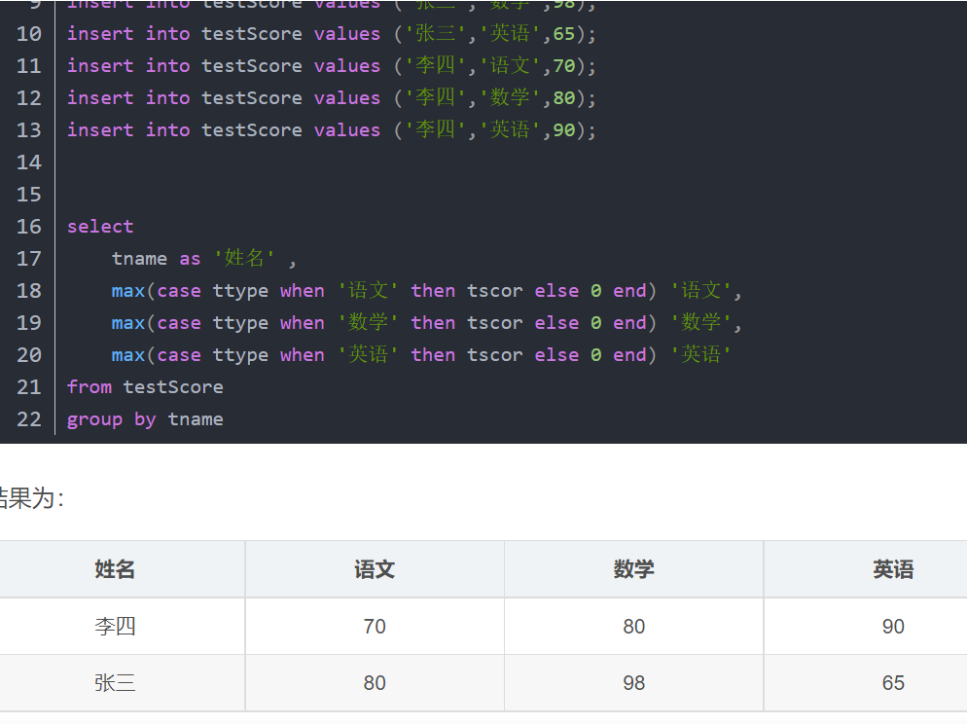This screenshot has height=724, width=967.
Task: Click 'max' function on line 18
Action: (x=128, y=290)
